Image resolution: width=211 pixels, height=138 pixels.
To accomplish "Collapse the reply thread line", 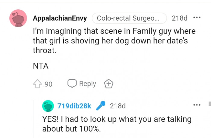I will coord(33,121).
